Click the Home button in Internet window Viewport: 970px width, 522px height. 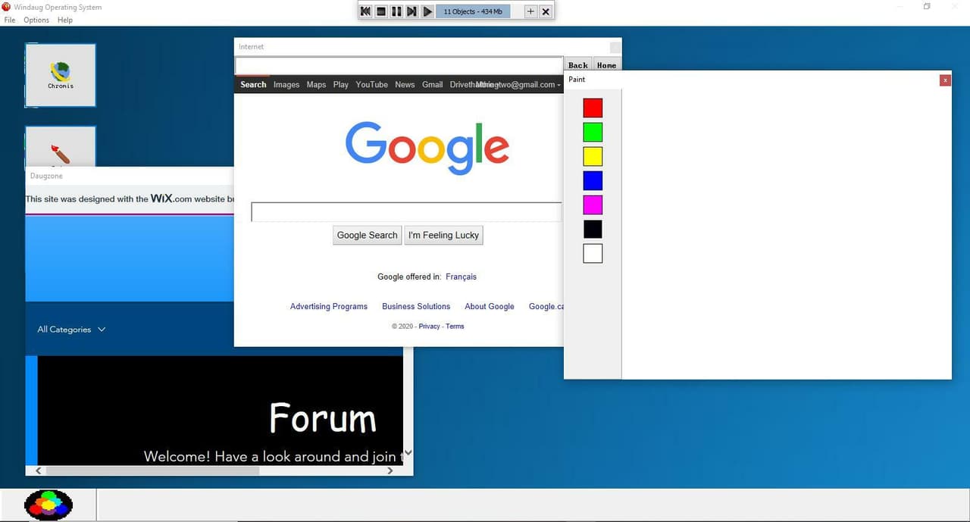[x=606, y=65]
